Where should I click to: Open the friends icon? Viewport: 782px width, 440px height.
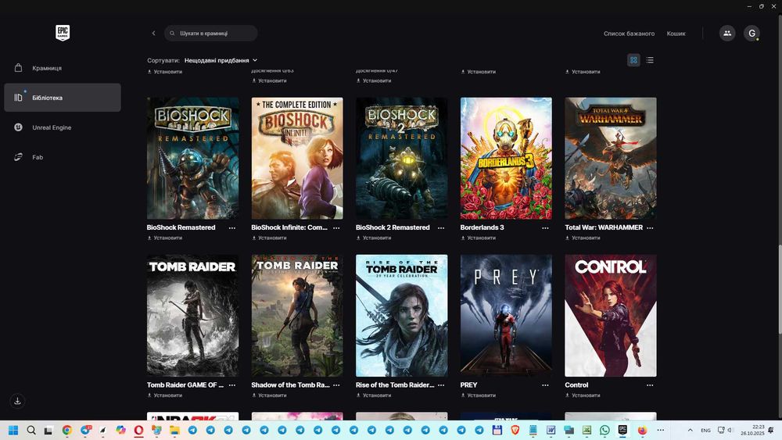point(727,34)
